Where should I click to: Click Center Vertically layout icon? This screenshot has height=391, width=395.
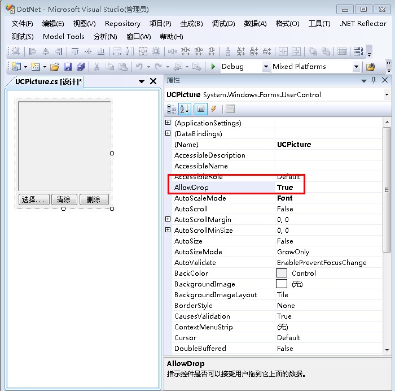(296, 51)
